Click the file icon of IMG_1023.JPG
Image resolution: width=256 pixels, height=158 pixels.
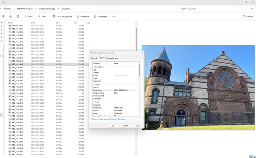tap(10, 48)
